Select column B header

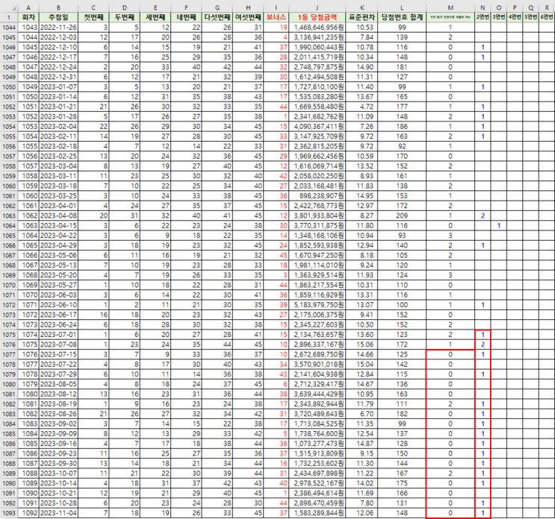[x=58, y=7]
